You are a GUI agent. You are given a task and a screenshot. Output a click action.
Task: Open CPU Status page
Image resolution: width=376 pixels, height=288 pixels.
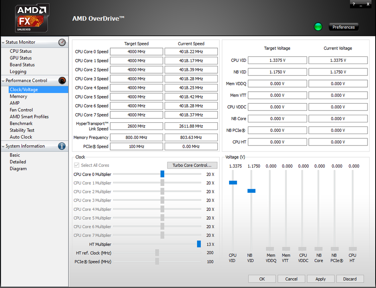tap(21, 51)
